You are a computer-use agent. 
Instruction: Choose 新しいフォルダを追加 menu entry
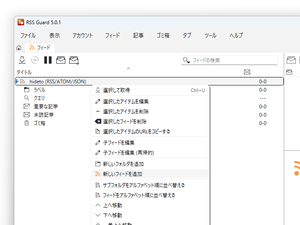pos(150,164)
